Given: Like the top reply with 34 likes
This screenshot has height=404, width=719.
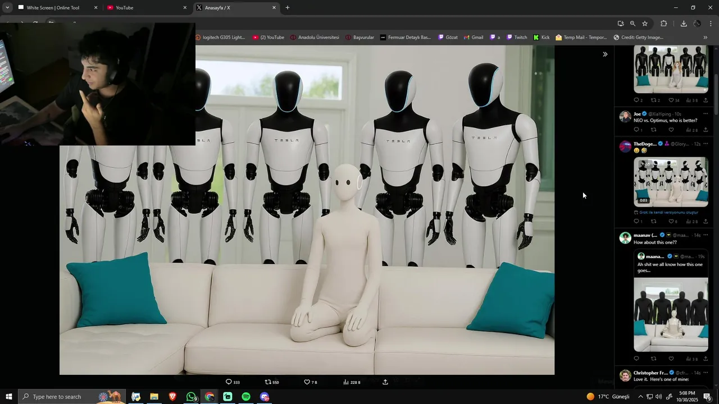Looking at the screenshot, I should click(671, 100).
